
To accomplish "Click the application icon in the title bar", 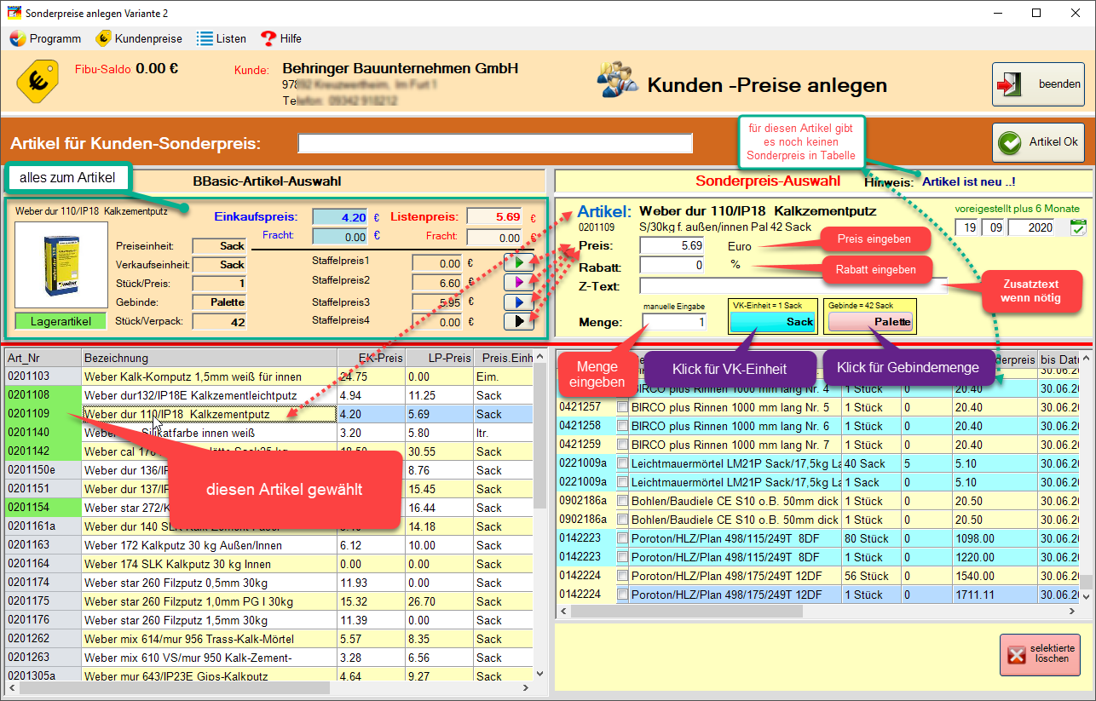I will tap(14, 14).
